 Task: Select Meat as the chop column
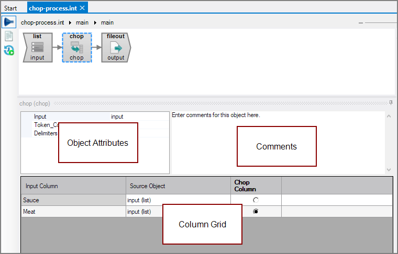pyautogui.click(x=256, y=211)
